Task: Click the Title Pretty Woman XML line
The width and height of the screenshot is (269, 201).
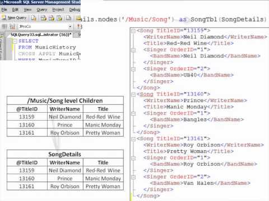Action: click(188, 151)
